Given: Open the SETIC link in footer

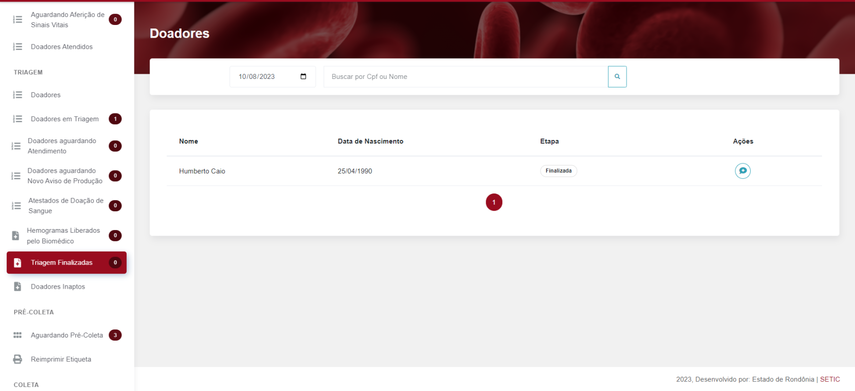Looking at the screenshot, I should tap(830, 379).
